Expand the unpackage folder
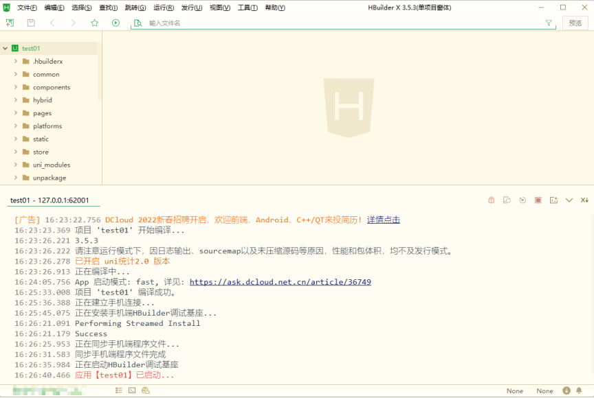594x398 pixels. pyautogui.click(x=16, y=177)
